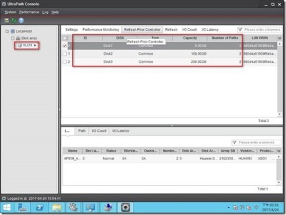Click the upper keyword filter field
The width and height of the screenshot is (286, 215).
click(259, 30)
